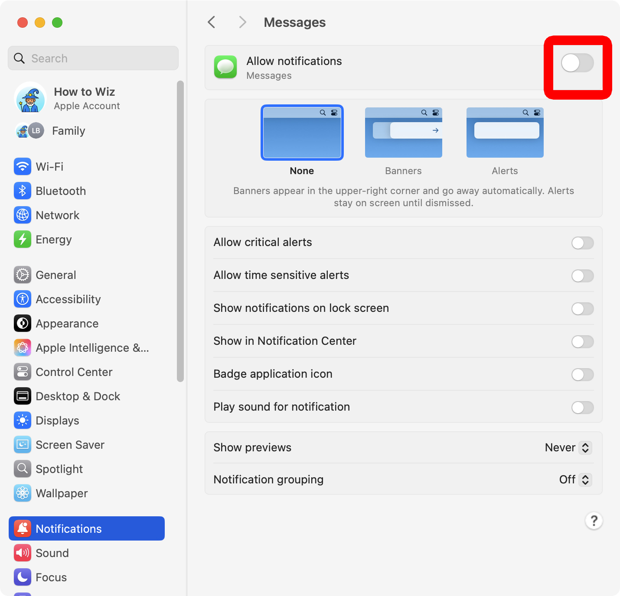This screenshot has width=620, height=596.
Task: Select the Wi-Fi settings icon
Action: tap(23, 166)
